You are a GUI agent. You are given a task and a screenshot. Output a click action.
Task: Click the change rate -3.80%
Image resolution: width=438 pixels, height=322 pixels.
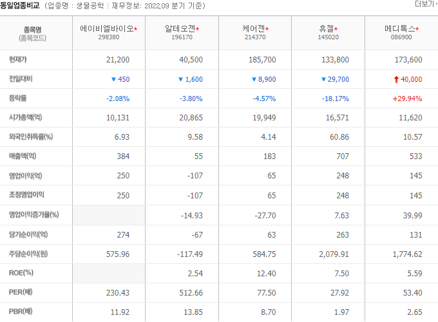(x=191, y=99)
